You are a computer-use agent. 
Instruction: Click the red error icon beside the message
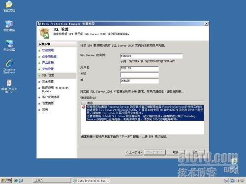click(84, 107)
